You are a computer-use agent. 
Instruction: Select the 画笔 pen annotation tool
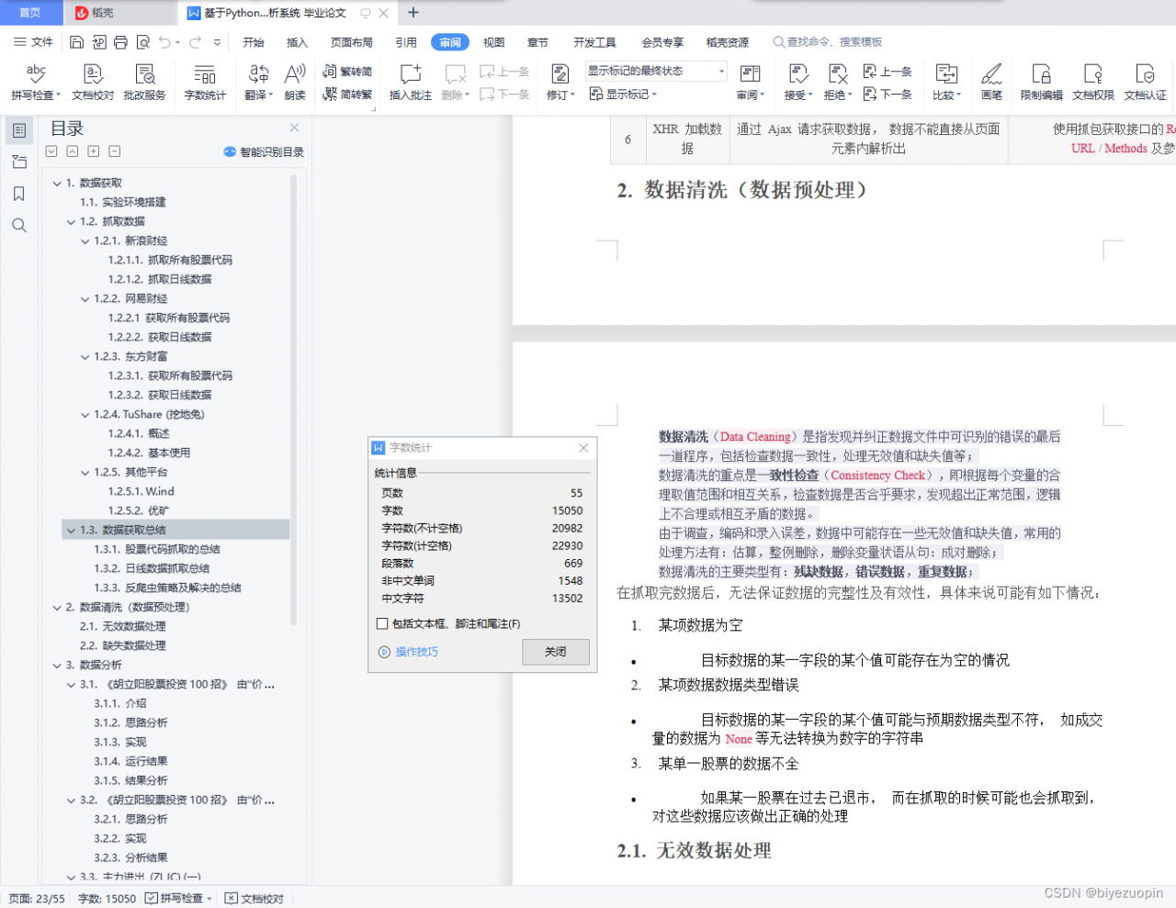click(x=992, y=81)
